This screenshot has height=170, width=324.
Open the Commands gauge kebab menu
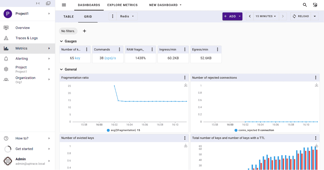(119, 49)
